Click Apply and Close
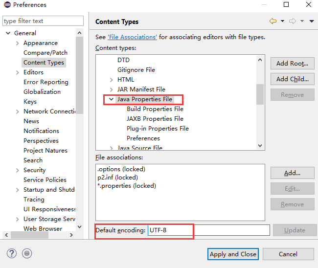This screenshot has height=268, width=318. click(x=233, y=254)
